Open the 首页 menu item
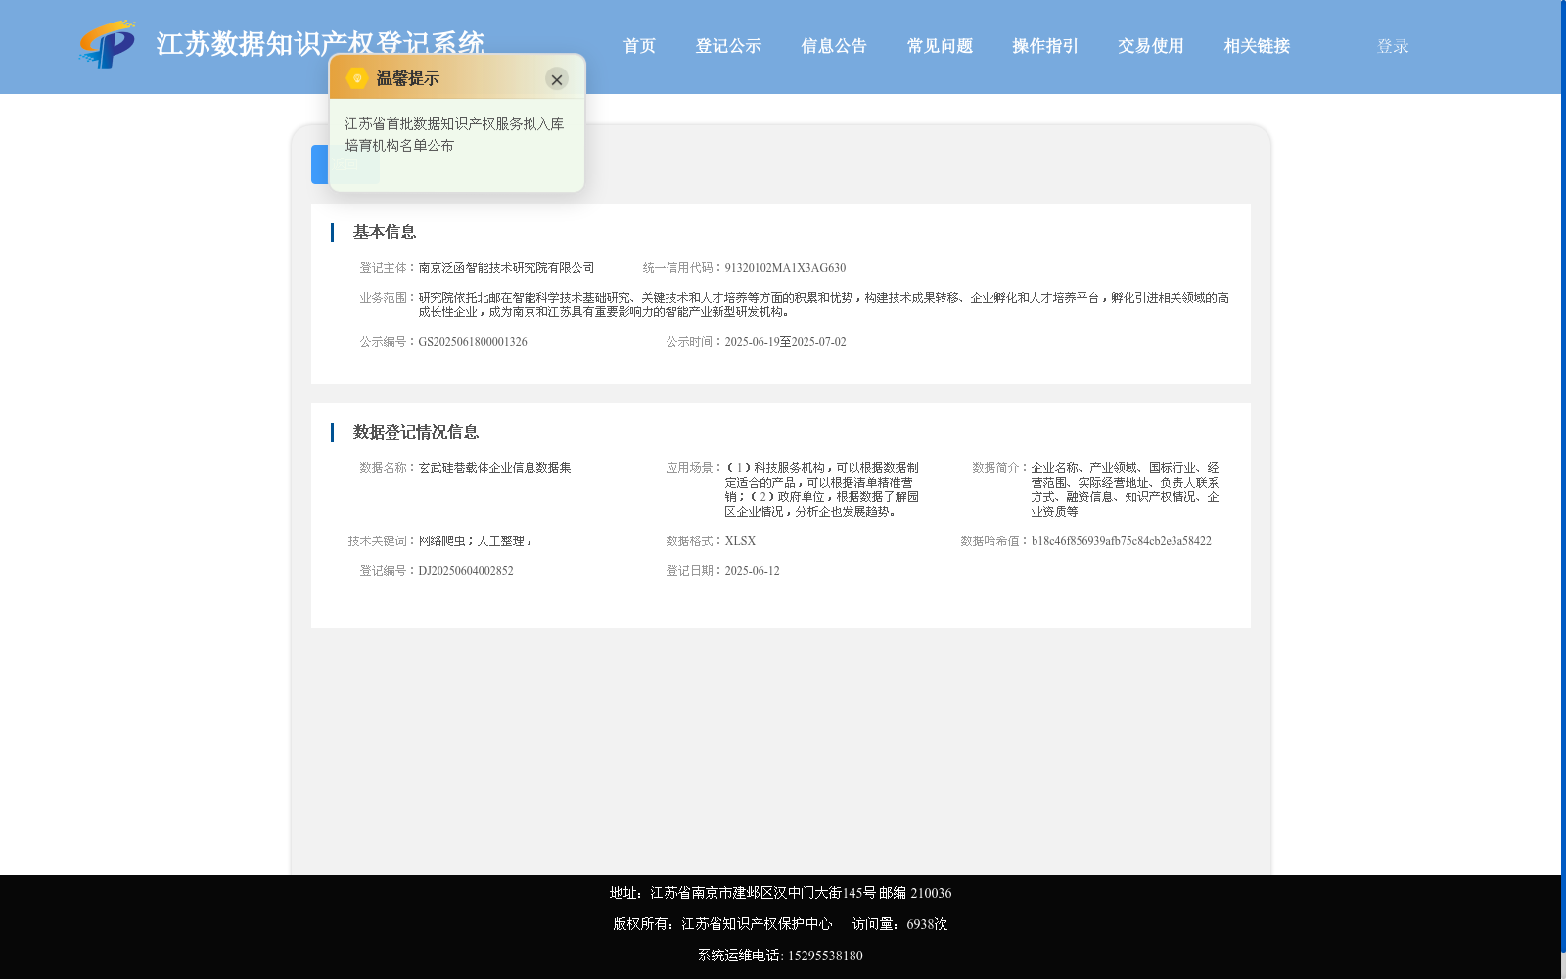The image size is (1566, 979). click(639, 46)
